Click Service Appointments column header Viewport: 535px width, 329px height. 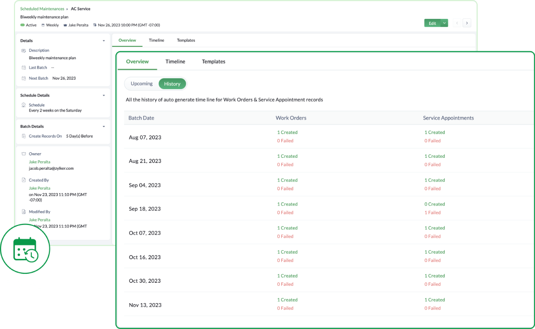pyautogui.click(x=448, y=118)
